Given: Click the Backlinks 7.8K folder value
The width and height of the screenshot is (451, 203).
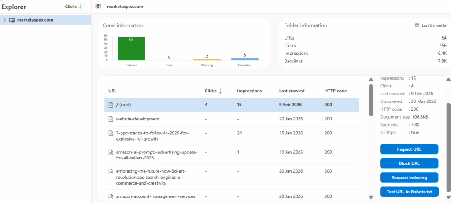Looking at the screenshot, I should (x=442, y=61).
